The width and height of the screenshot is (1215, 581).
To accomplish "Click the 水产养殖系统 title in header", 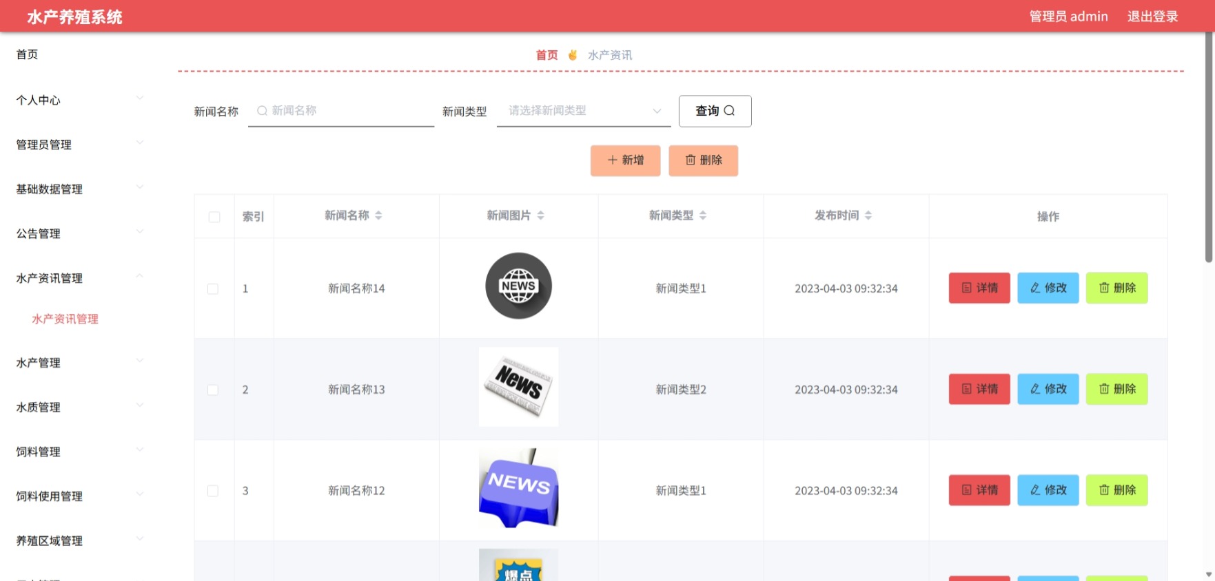I will point(75,17).
